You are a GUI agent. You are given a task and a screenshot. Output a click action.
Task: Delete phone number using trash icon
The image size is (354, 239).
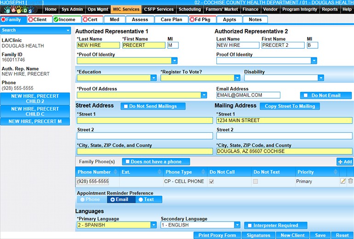point(350,181)
